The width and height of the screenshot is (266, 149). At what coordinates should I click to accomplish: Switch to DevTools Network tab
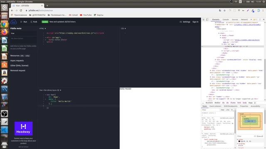[244, 19]
